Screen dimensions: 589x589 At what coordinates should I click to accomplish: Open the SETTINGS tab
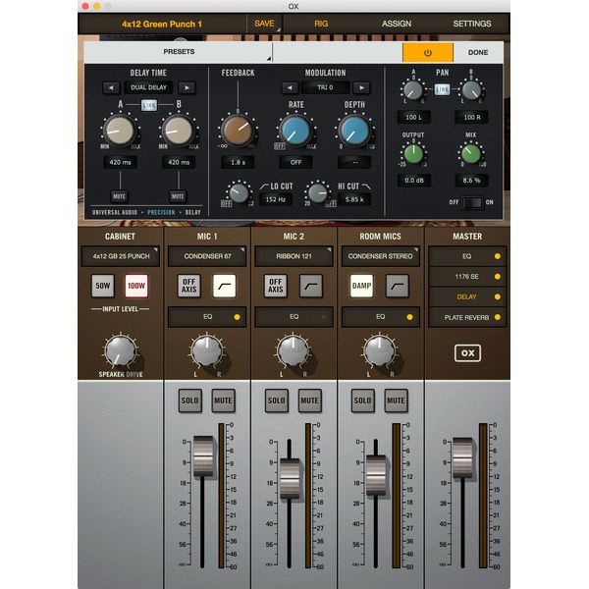[x=472, y=24]
